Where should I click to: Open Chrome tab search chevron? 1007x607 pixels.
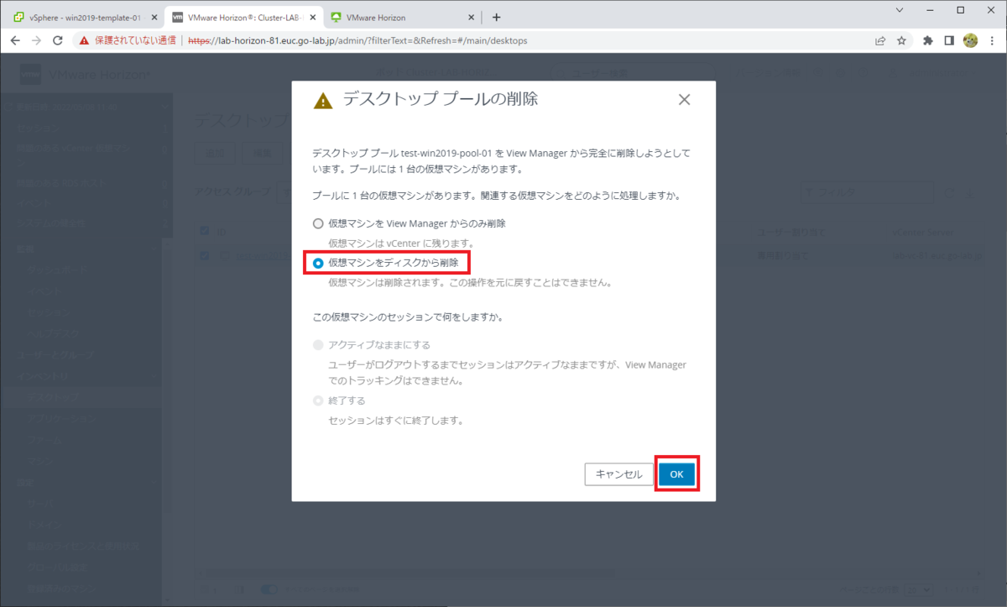pyautogui.click(x=900, y=10)
